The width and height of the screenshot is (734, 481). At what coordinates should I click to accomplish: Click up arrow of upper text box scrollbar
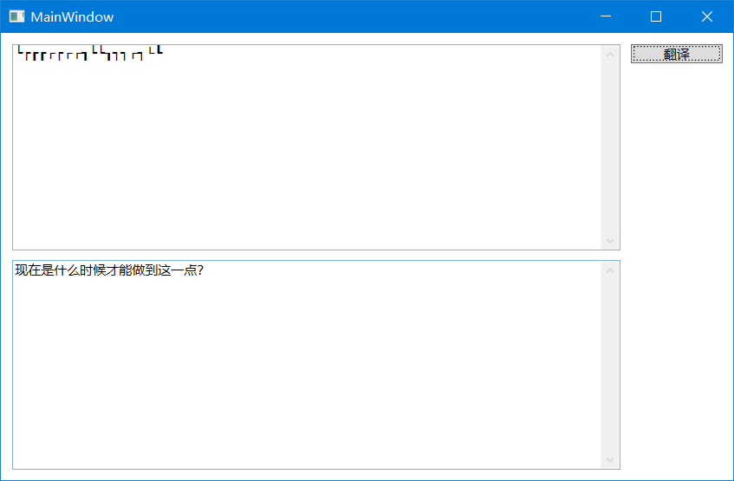point(609,55)
